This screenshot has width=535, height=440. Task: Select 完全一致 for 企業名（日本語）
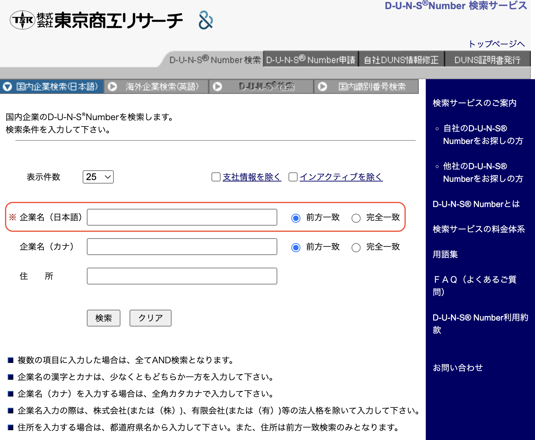click(x=356, y=218)
